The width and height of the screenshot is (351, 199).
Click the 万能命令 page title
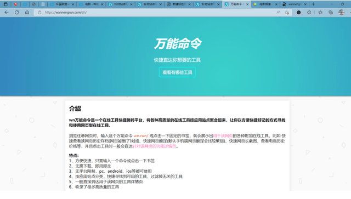(x=178, y=43)
